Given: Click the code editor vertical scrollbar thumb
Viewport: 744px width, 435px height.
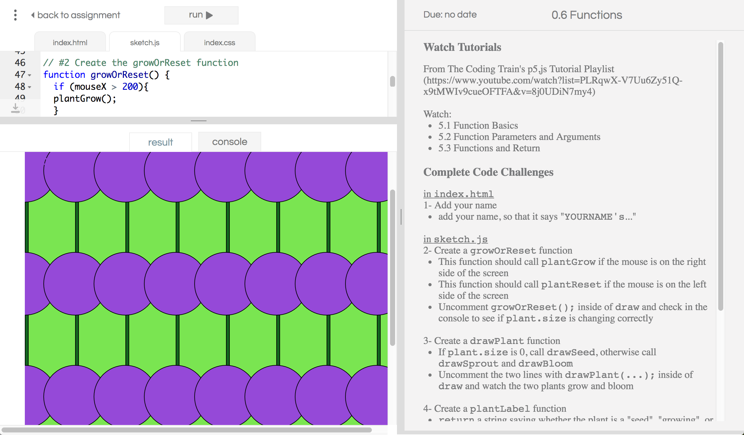Looking at the screenshot, I should pos(392,81).
